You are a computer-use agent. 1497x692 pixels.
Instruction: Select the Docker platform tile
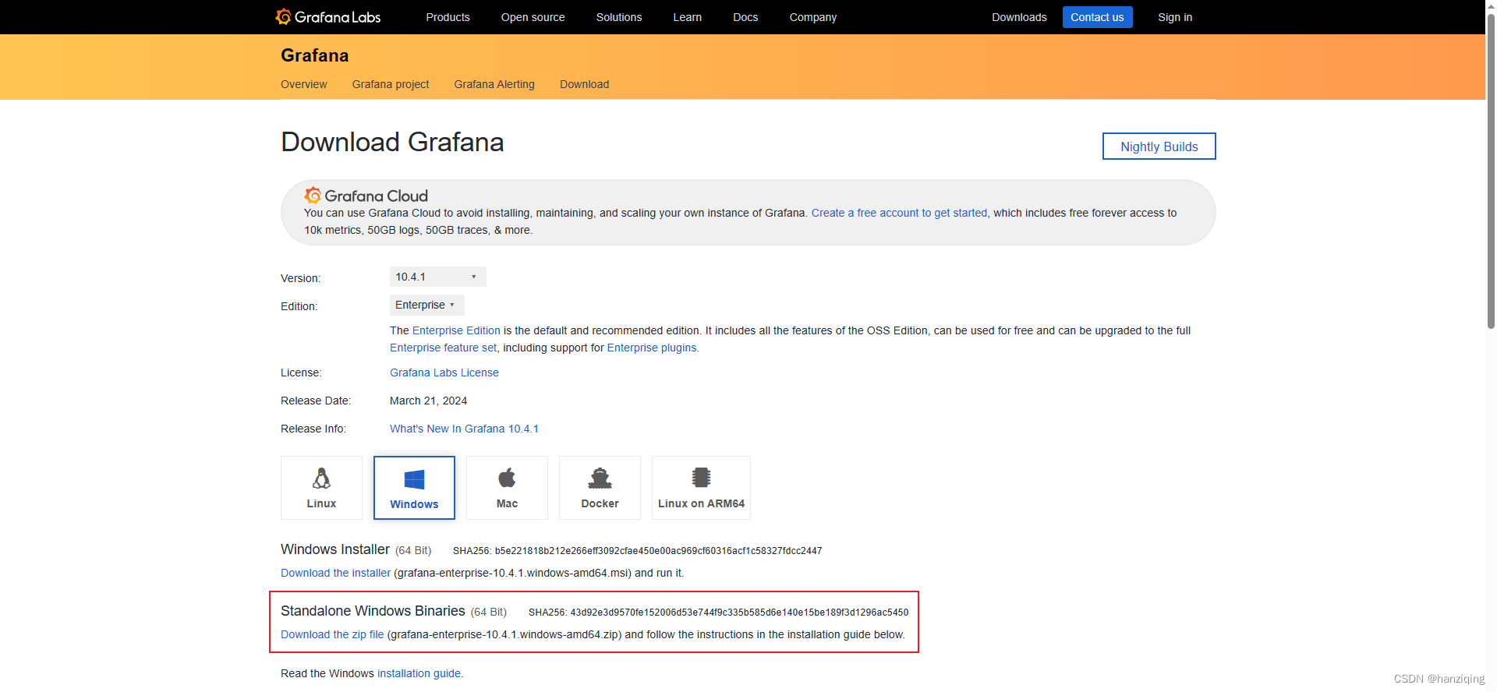coord(600,488)
